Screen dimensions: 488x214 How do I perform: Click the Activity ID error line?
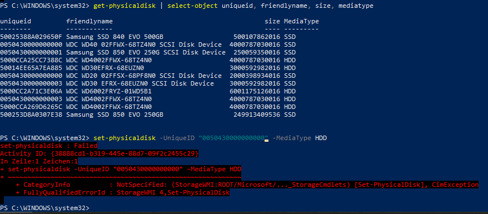tap(99, 153)
